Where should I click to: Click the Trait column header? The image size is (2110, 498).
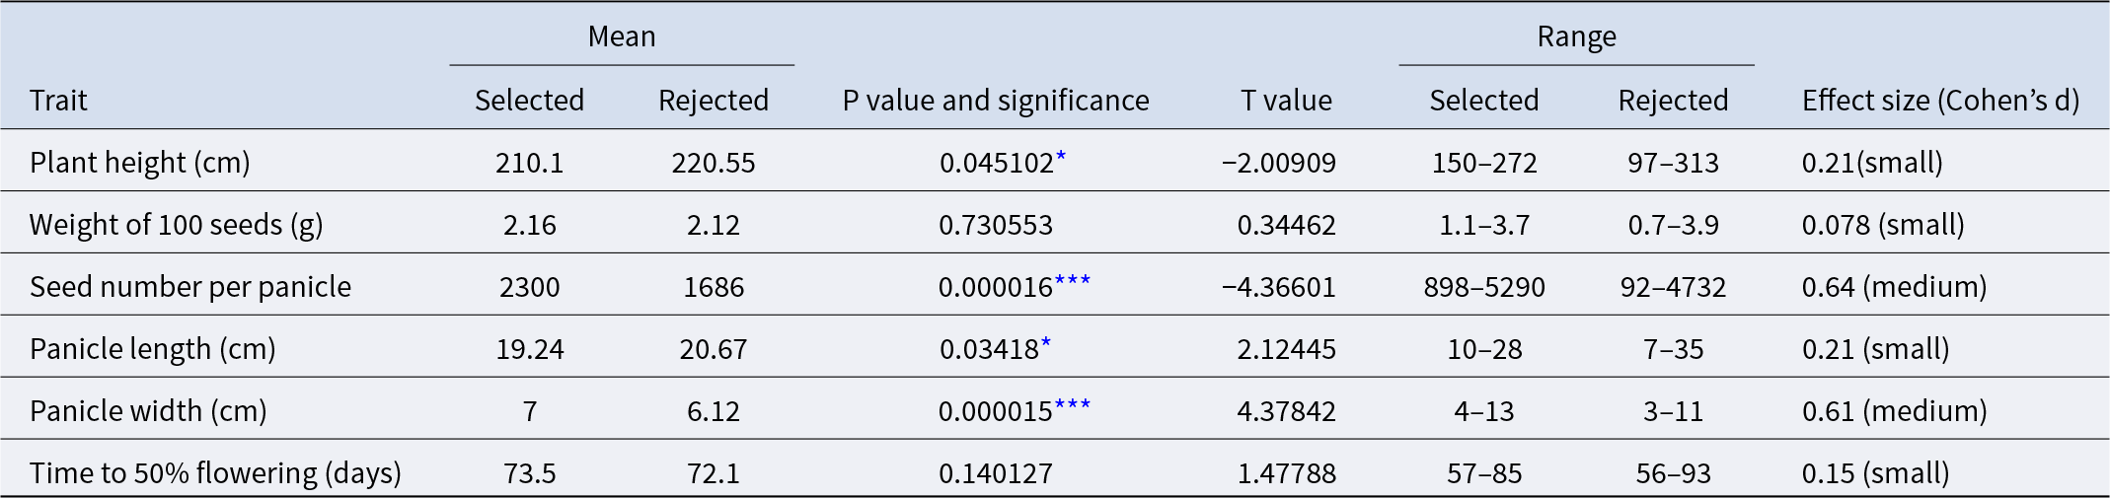pyautogui.click(x=58, y=100)
